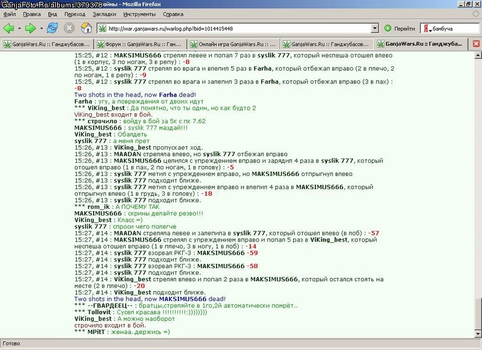The image size is (482, 350).
Task: Click damage value -58
Action: click(x=252, y=266)
